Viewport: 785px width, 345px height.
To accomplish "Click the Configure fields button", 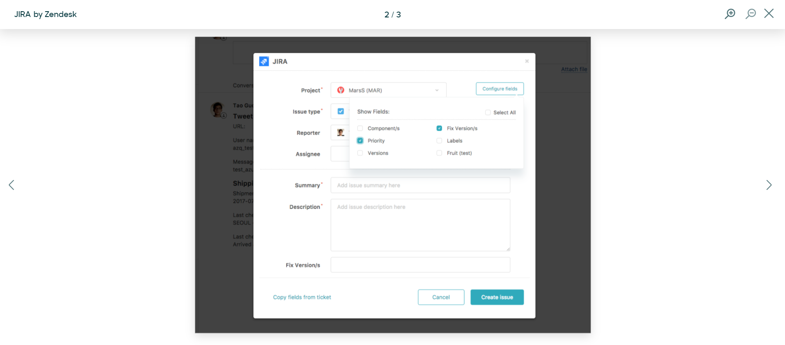I will point(500,89).
